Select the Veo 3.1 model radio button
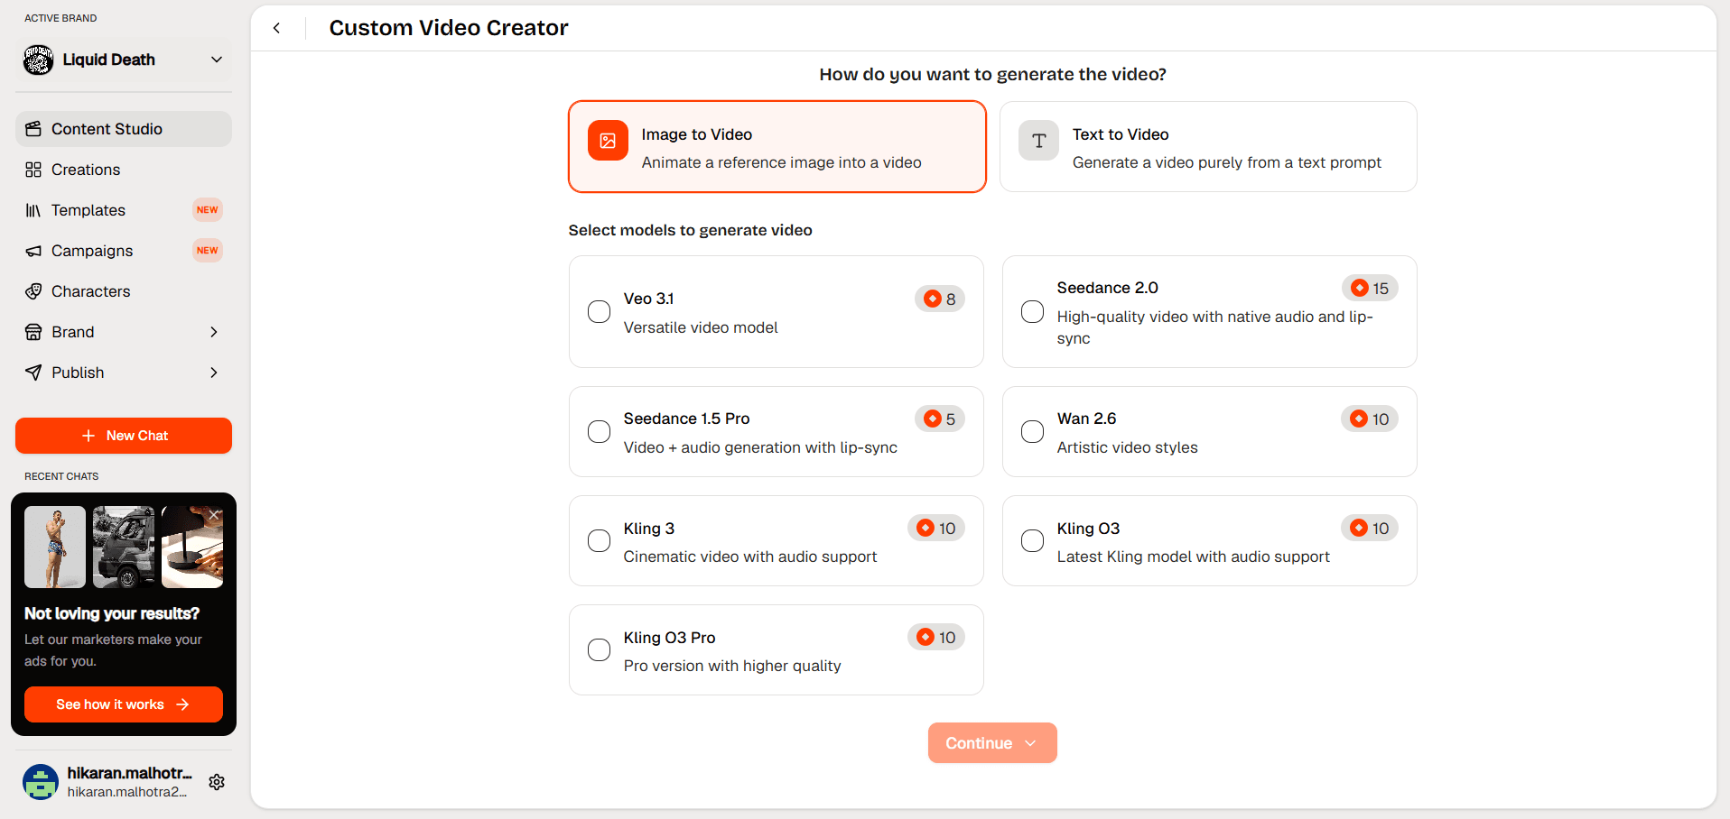The image size is (1730, 819). [599, 312]
